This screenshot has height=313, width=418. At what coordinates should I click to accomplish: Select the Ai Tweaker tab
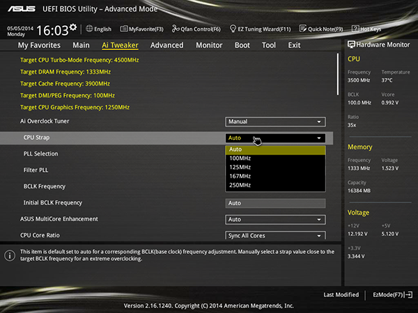(120, 45)
